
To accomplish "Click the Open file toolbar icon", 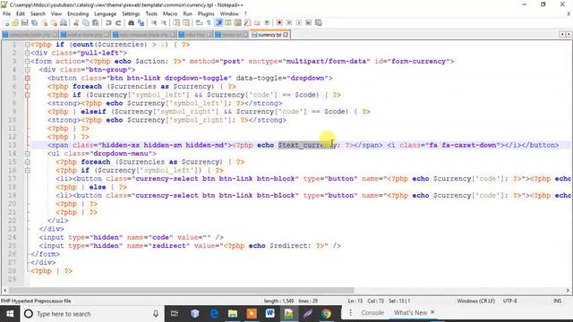I will (x=15, y=22).
